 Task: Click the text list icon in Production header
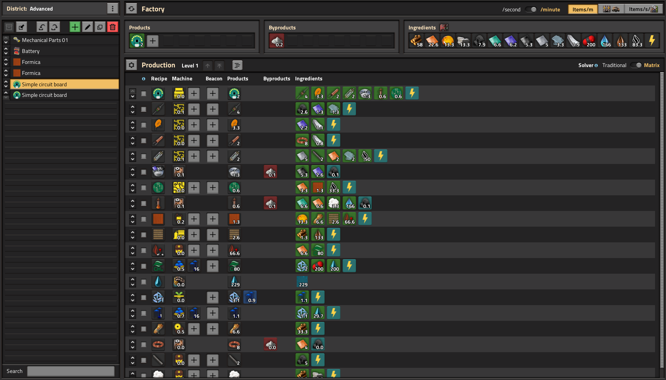[x=237, y=65]
